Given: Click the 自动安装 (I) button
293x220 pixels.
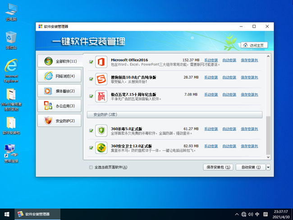Looking at the screenshot, I should point(251,167).
